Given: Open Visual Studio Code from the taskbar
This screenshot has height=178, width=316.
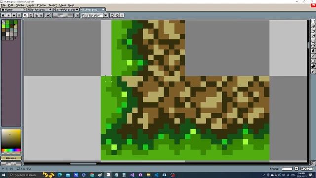Looking at the screenshot, I should pos(157,175).
